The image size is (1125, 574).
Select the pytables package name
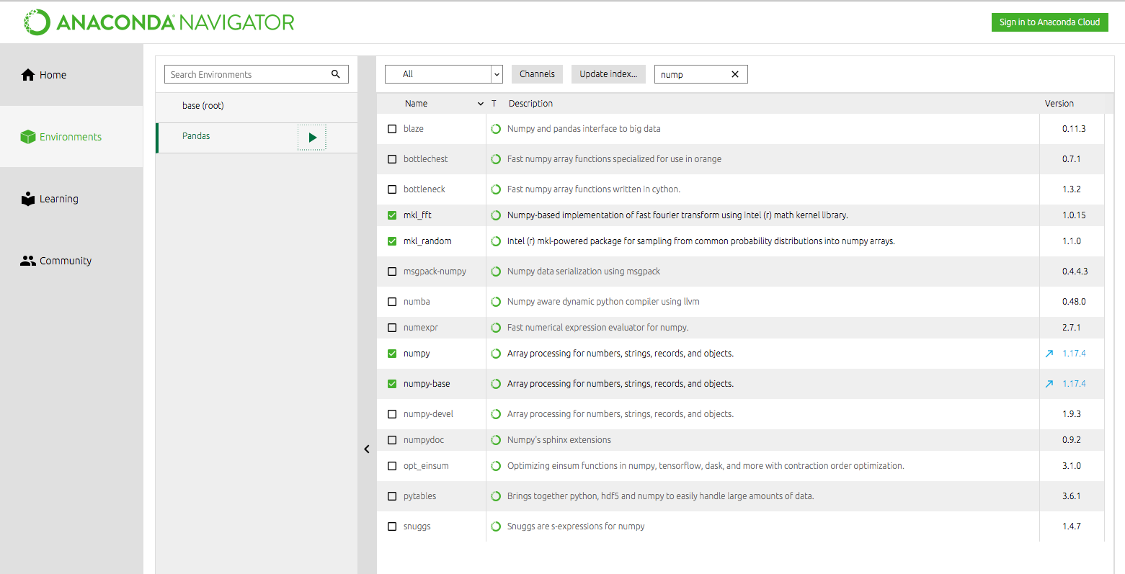click(419, 496)
